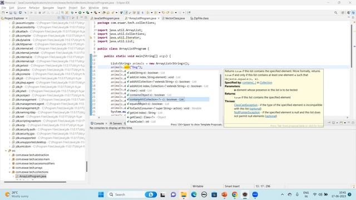Open the Refactor menu
The image size is (356, 200).
tap(34, 8)
